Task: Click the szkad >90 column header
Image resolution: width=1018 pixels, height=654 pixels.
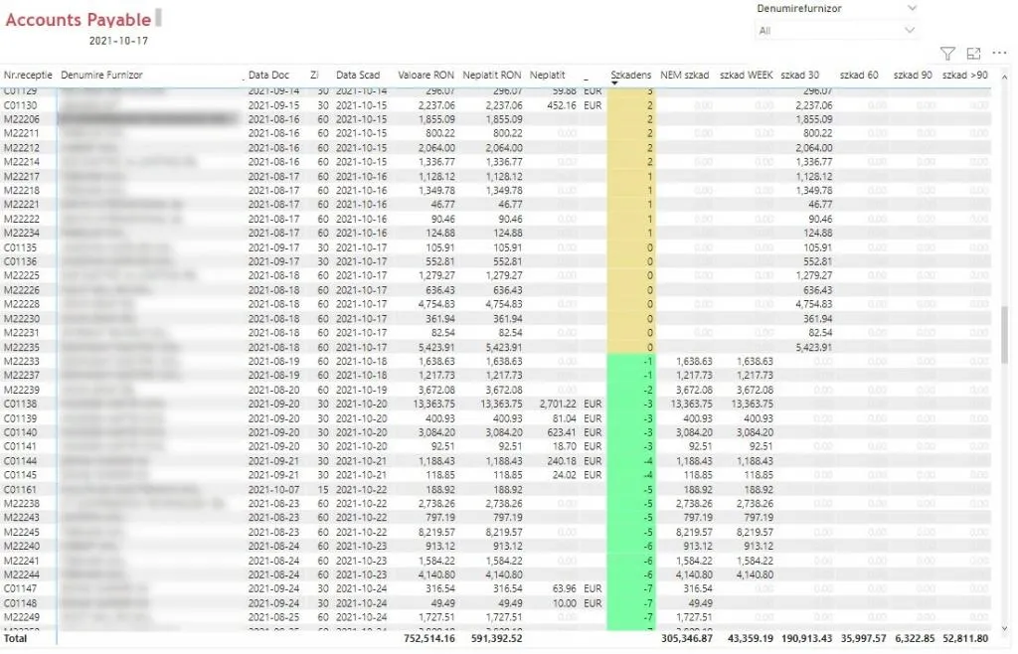Action: (964, 75)
